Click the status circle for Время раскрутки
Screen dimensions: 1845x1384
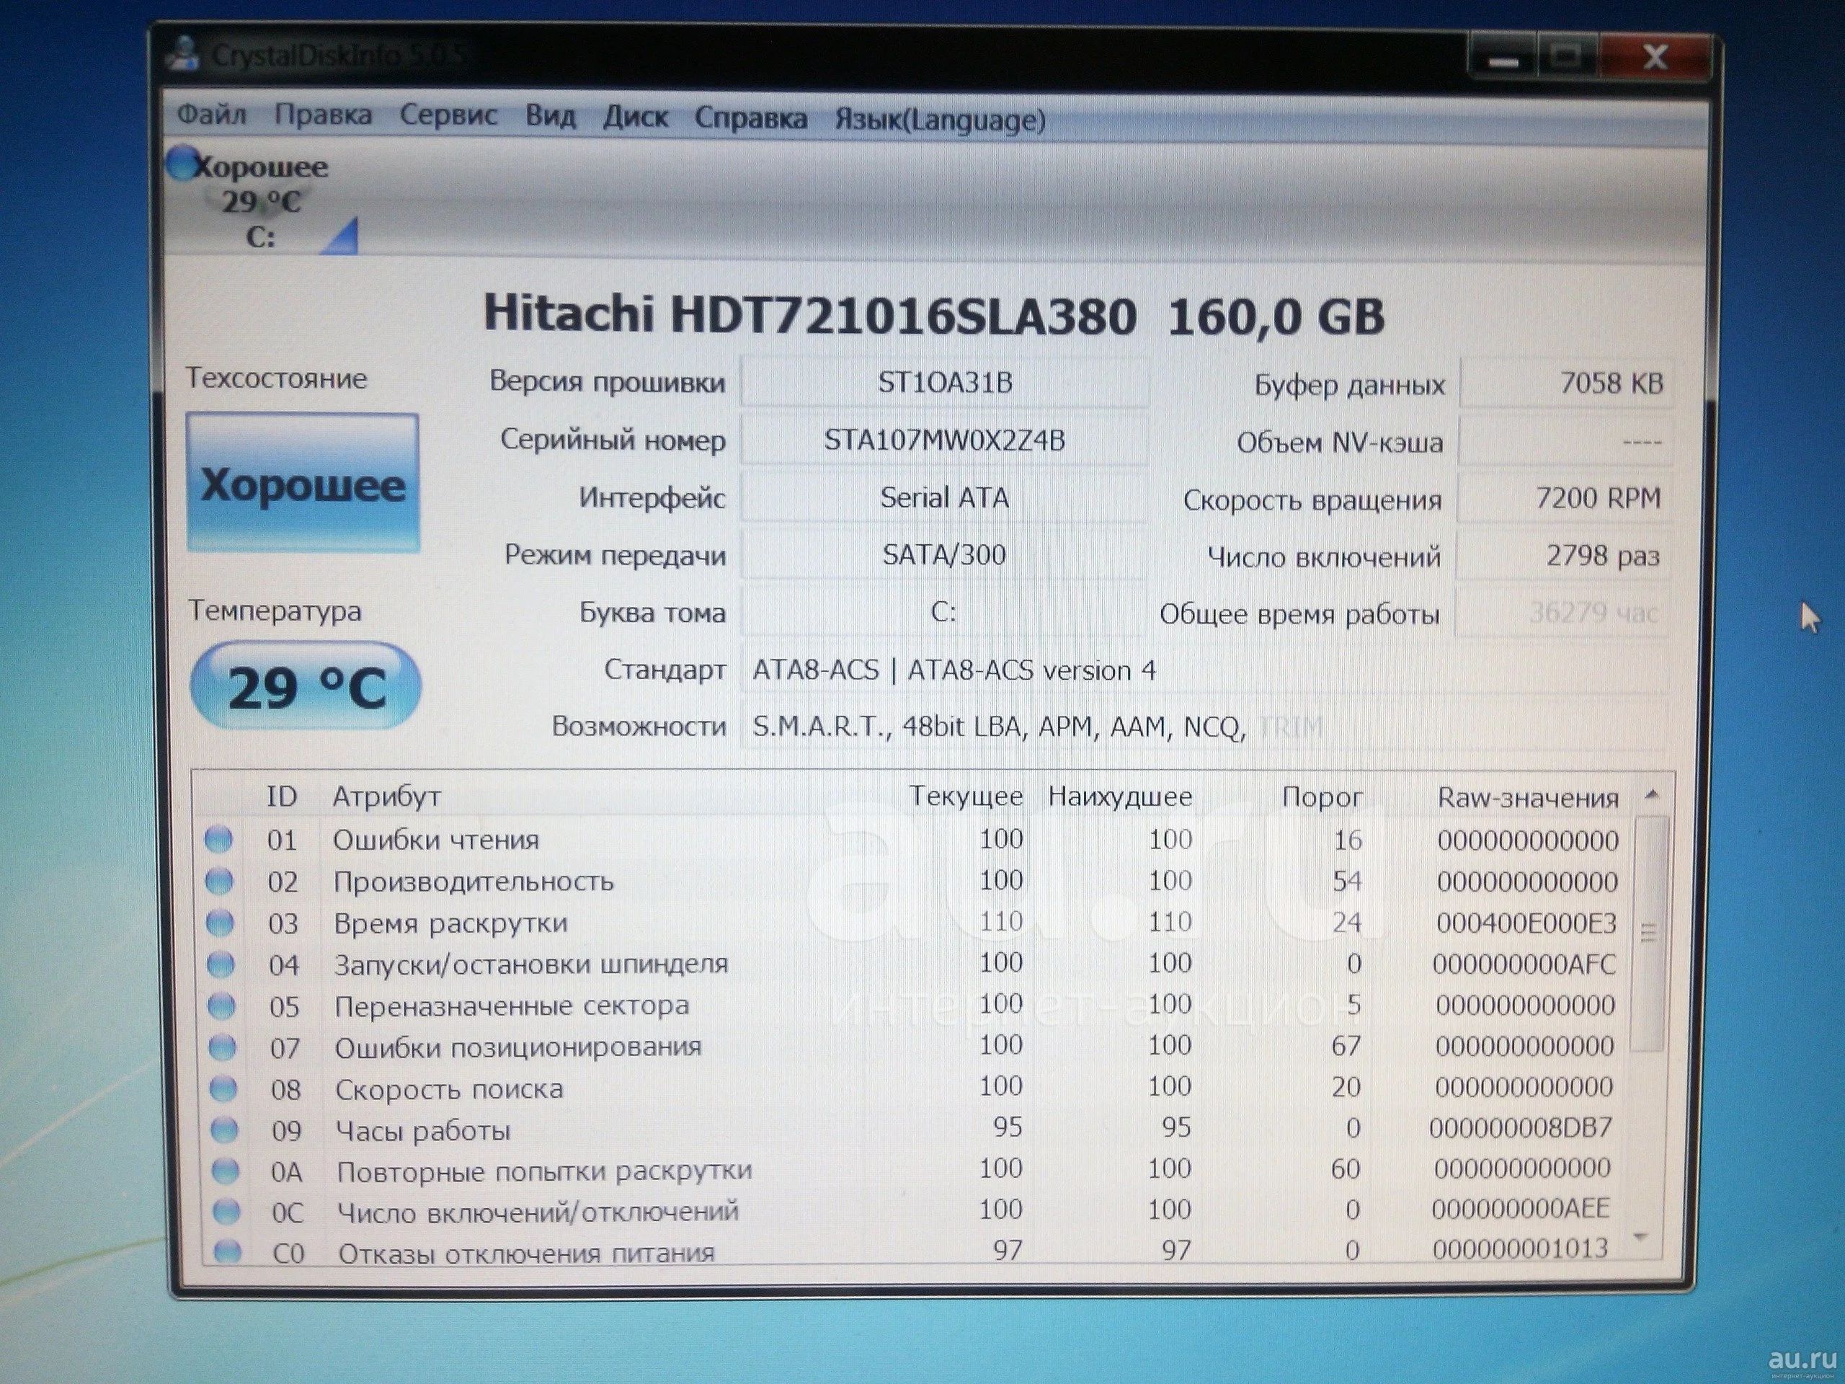click(x=221, y=922)
